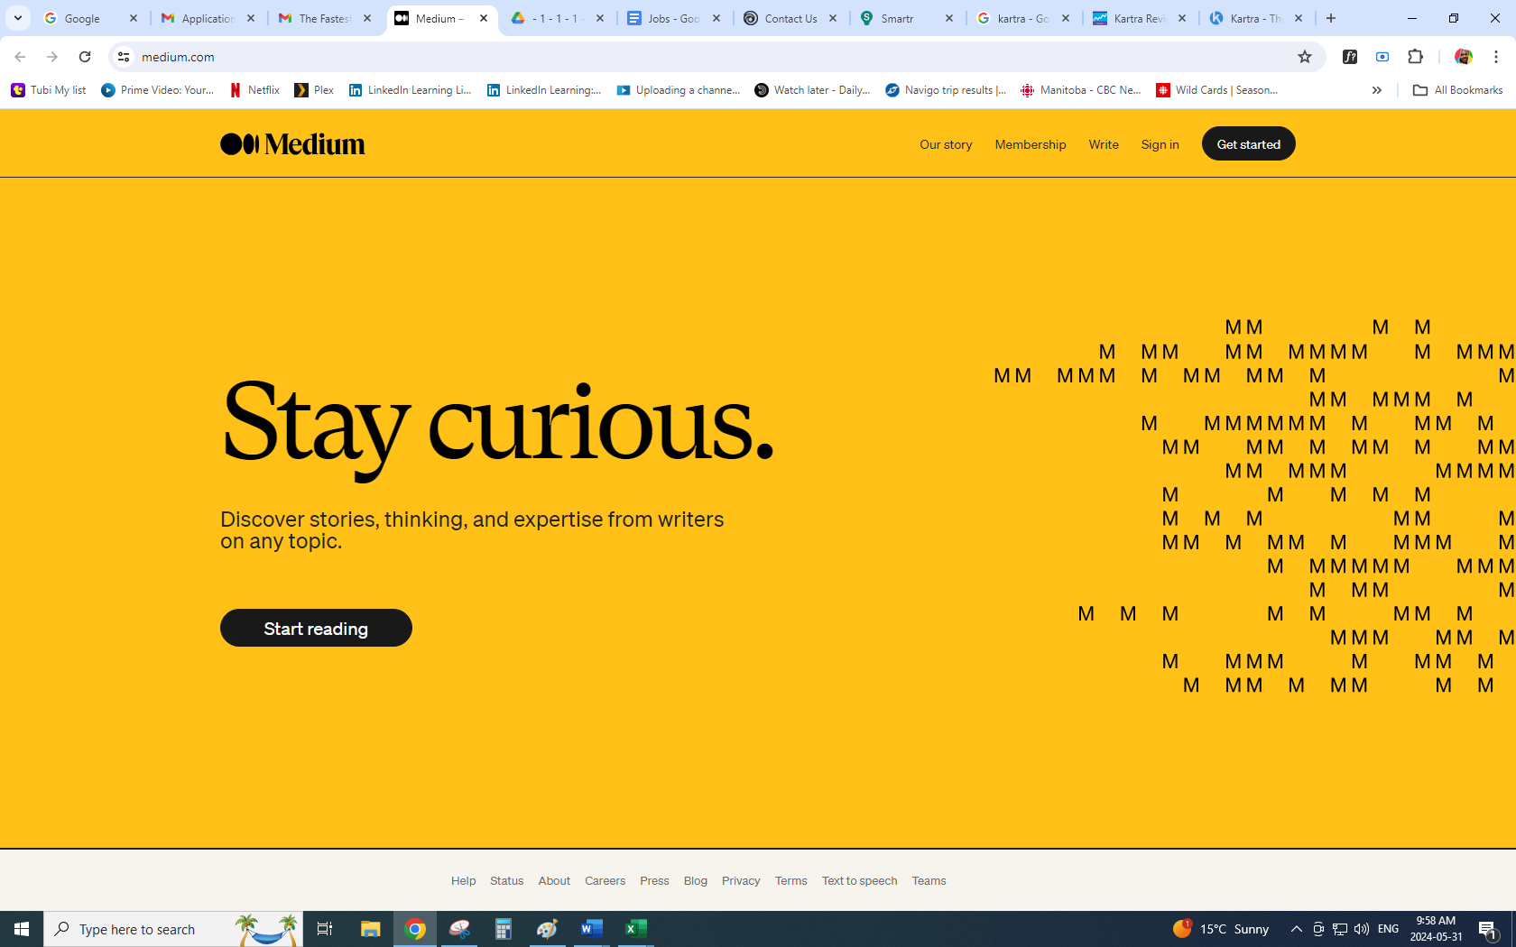This screenshot has height=947, width=1516.
Task: Click the Medium logo in header
Action: 292,144
